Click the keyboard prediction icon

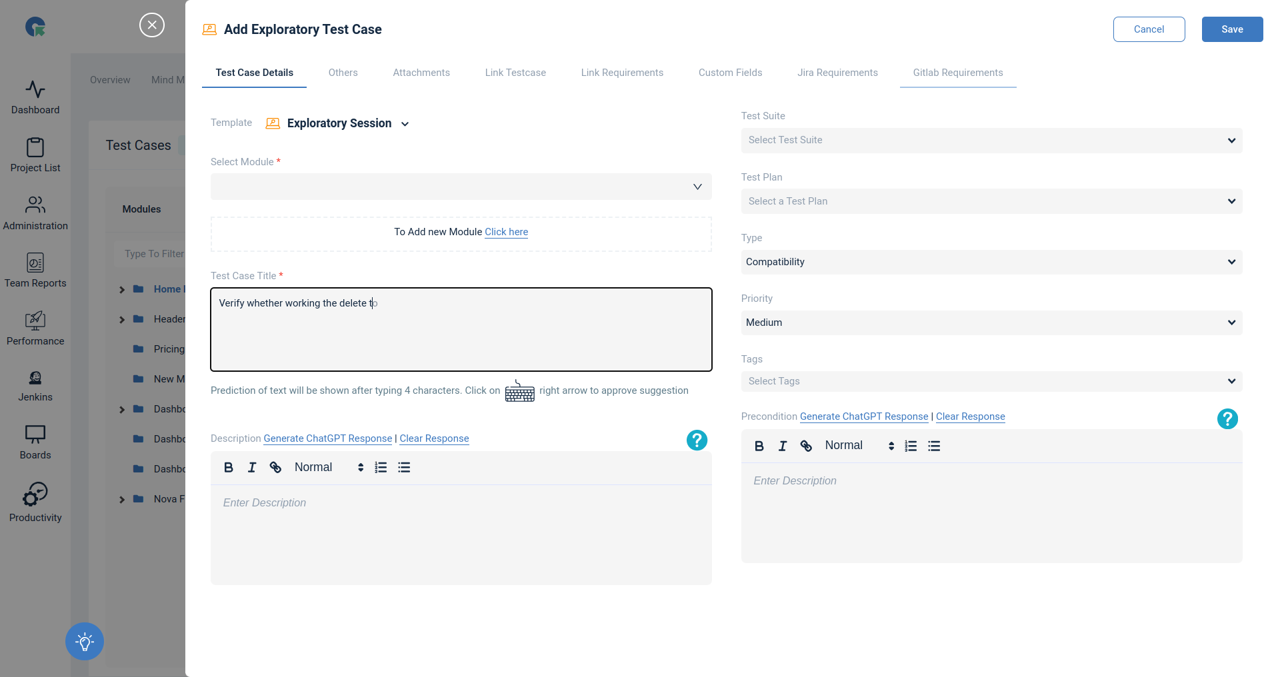coord(520,391)
